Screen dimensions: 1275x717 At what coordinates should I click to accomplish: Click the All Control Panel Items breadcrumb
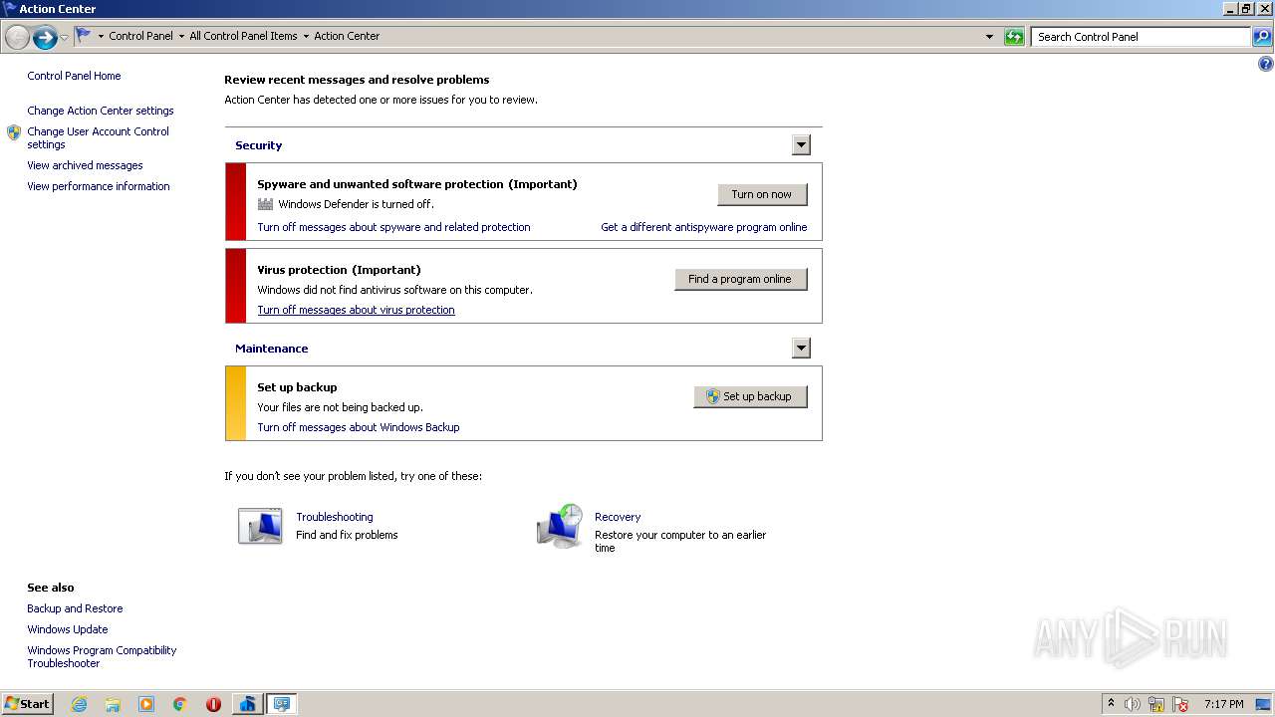pyautogui.click(x=243, y=36)
